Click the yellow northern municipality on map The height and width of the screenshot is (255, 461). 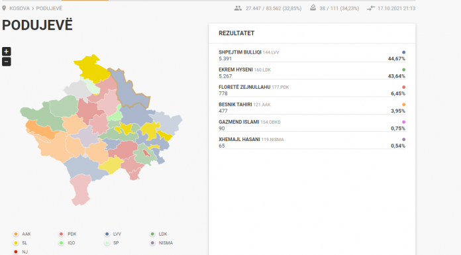pyautogui.click(x=91, y=69)
